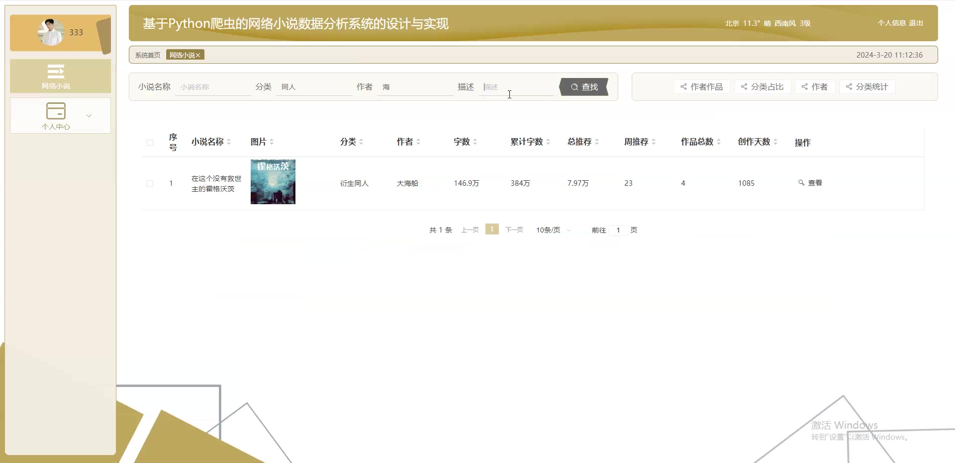Sort by 作品总数 column arrows
The width and height of the screenshot is (955, 463).
coord(719,142)
